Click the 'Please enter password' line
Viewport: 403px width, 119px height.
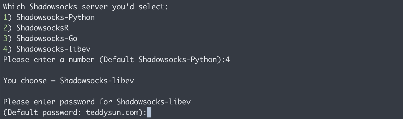coord(97,102)
